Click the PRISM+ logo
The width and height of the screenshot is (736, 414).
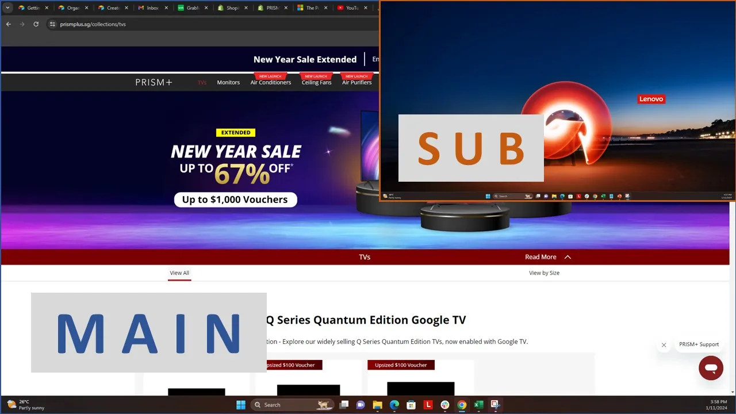click(154, 82)
